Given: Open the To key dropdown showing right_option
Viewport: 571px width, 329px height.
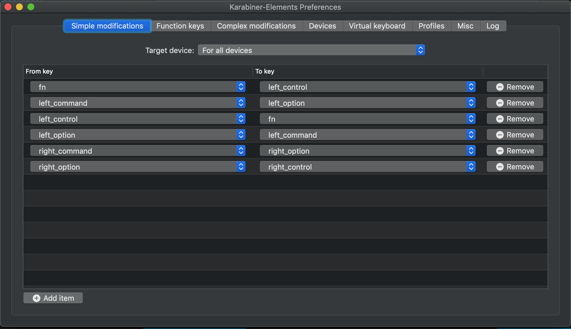Looking at the screenshot, I should click(368, 151).
